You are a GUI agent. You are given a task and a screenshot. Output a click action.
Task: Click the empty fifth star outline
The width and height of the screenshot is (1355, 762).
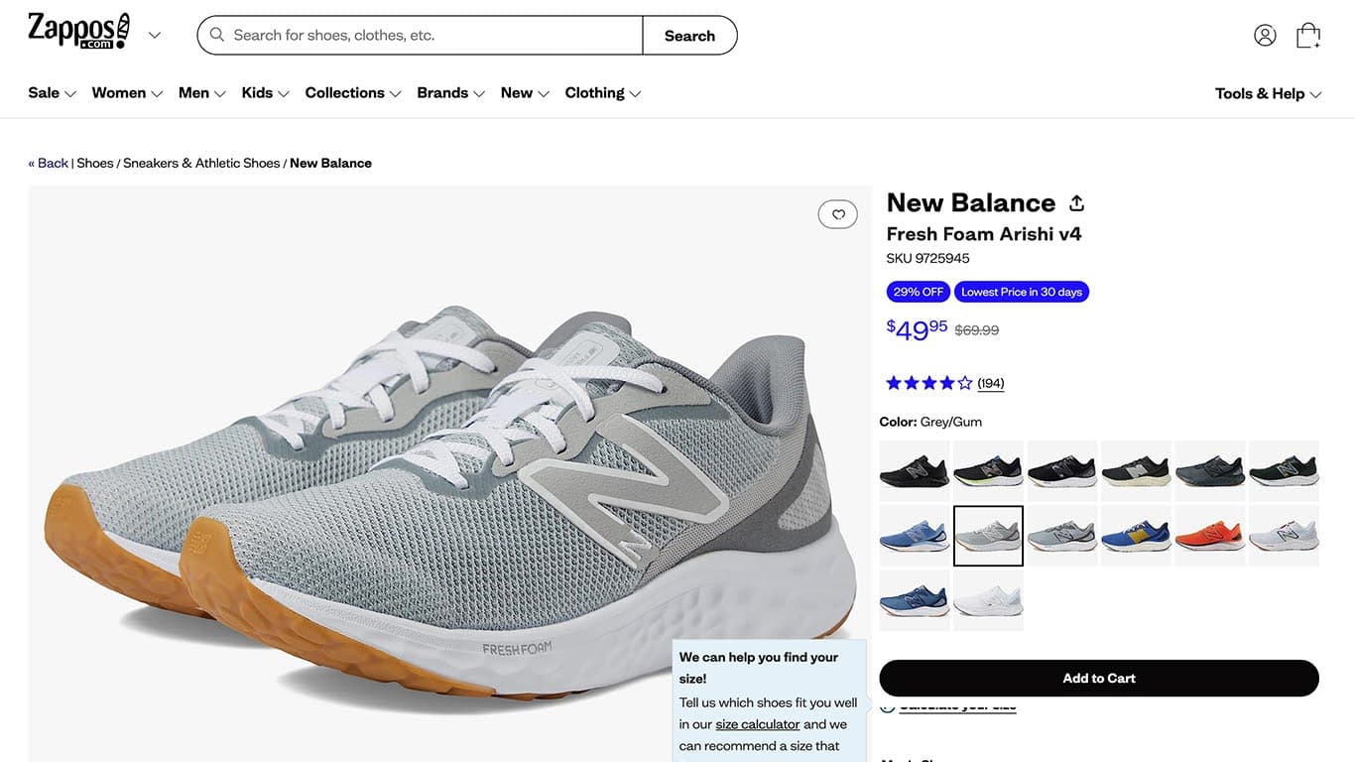coord(963,381)
